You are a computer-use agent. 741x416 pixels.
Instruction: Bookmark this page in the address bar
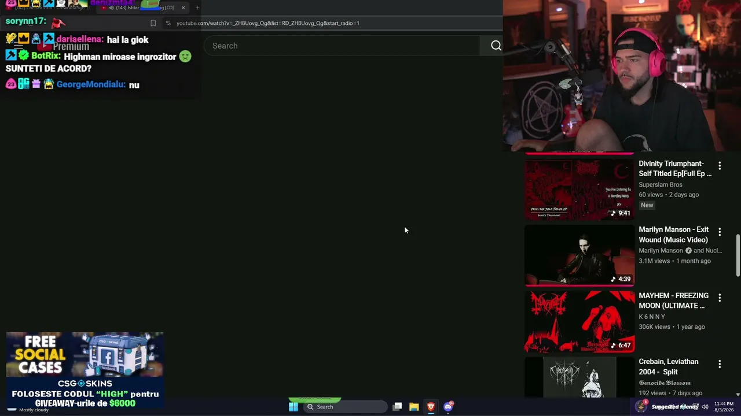[153, 23]
